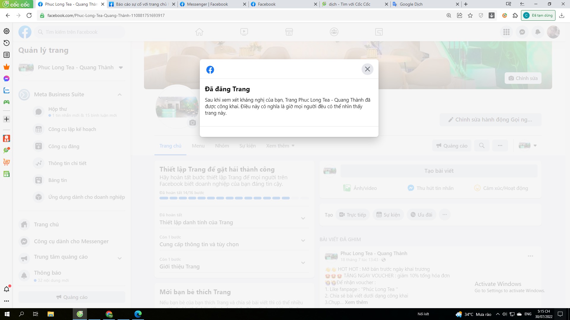Open a new browser tab
Image resolution: width=570 pixels, height=320 pixels.
pos(466,4)
